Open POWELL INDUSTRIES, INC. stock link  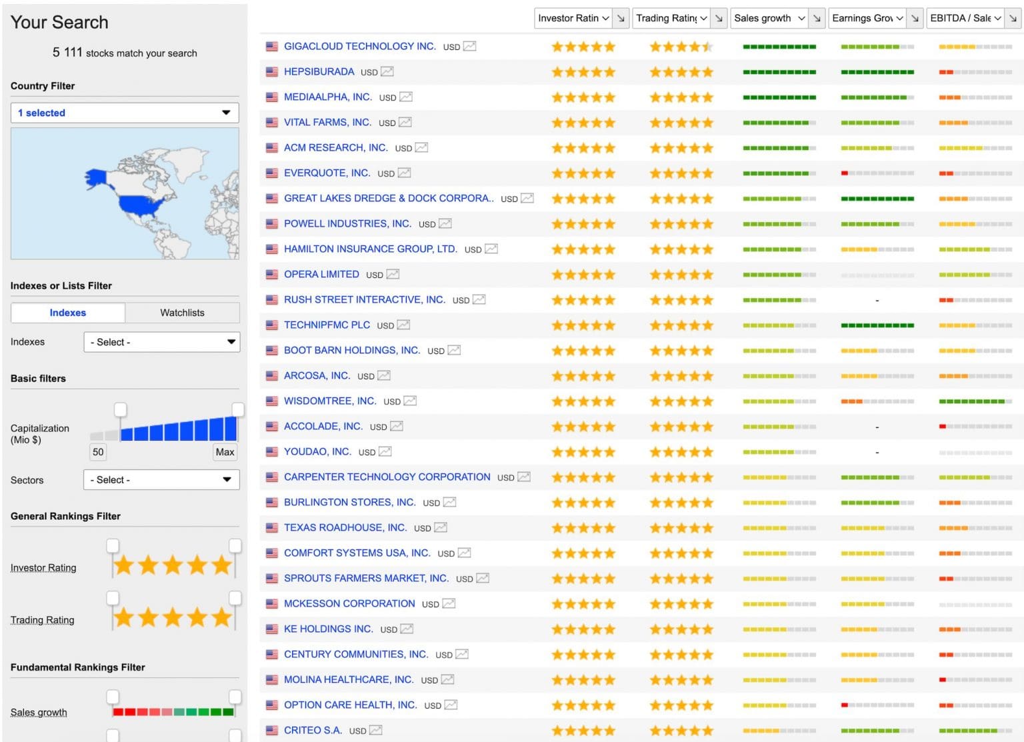coord(347,223)
